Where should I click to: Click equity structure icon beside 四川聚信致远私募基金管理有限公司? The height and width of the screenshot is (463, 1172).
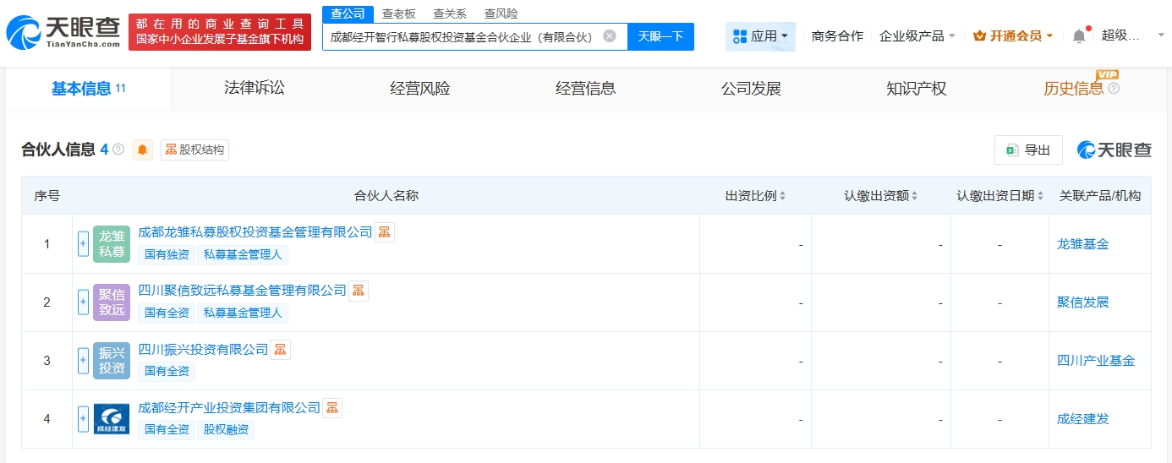(x=359, y=291)
